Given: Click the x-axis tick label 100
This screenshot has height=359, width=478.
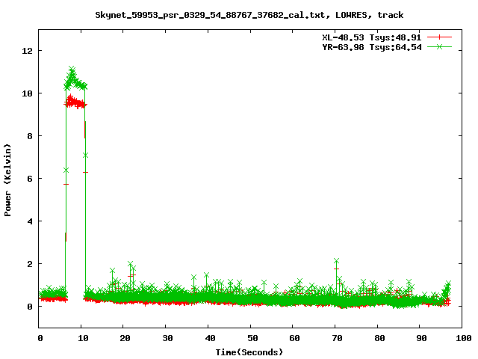Looking at the screenshot, I should click(x=463, y=338).
